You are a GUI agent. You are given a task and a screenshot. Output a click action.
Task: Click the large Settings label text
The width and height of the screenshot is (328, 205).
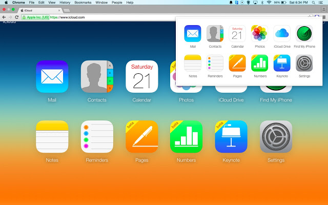click(276, 160)
